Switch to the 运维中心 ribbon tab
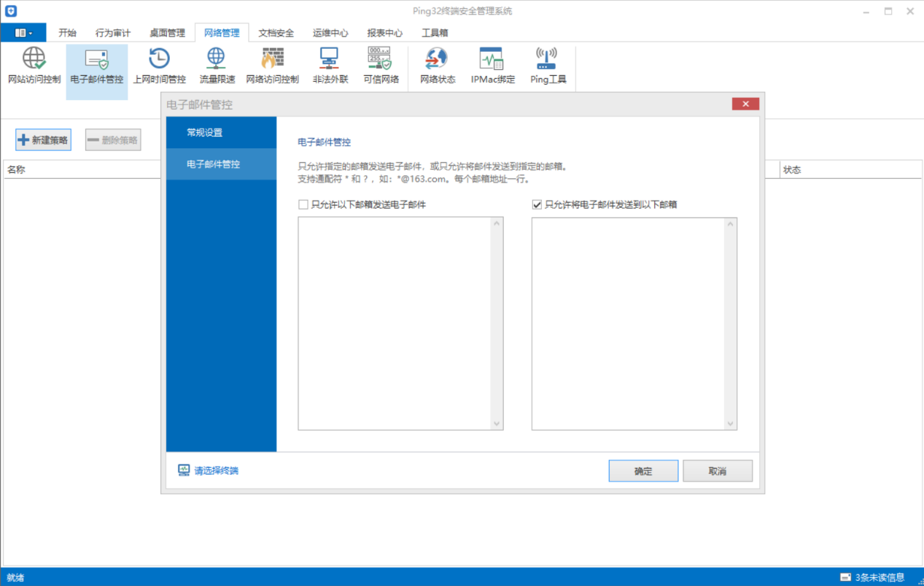 coord(330,33)
